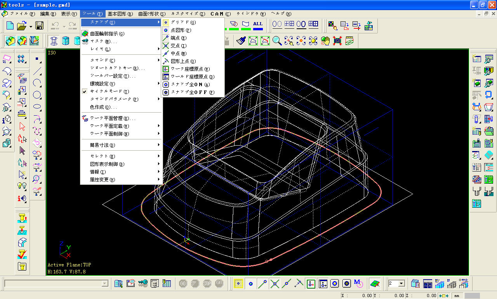Viewport: 497px width, 299px height.
Task: Select the circle drawing tool in left toolbar
Action: pyautogui.click(x=37, y=95)
